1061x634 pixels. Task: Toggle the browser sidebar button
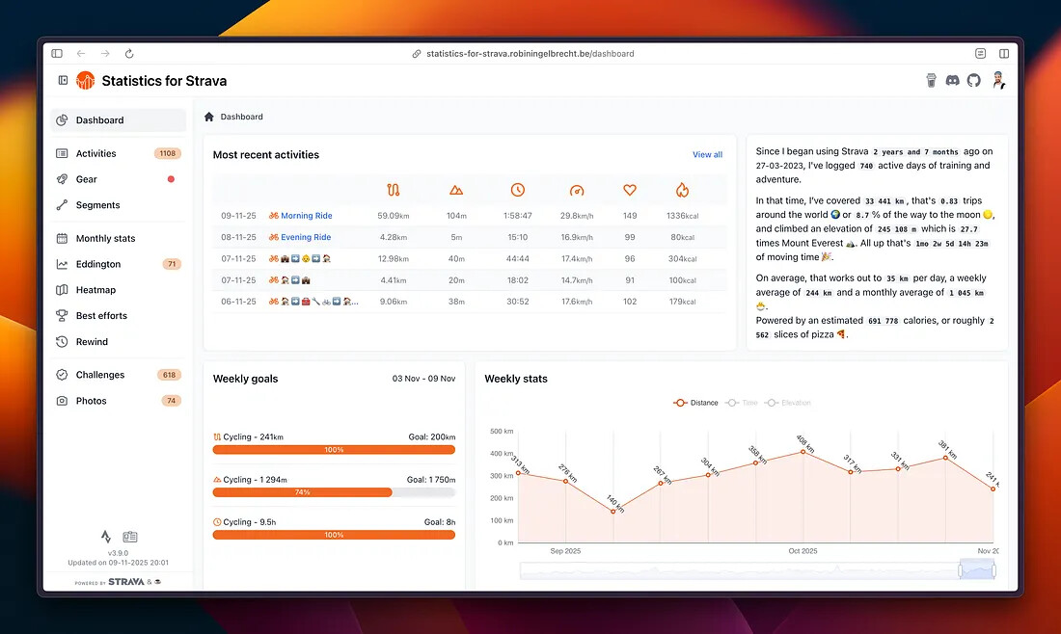57,54
